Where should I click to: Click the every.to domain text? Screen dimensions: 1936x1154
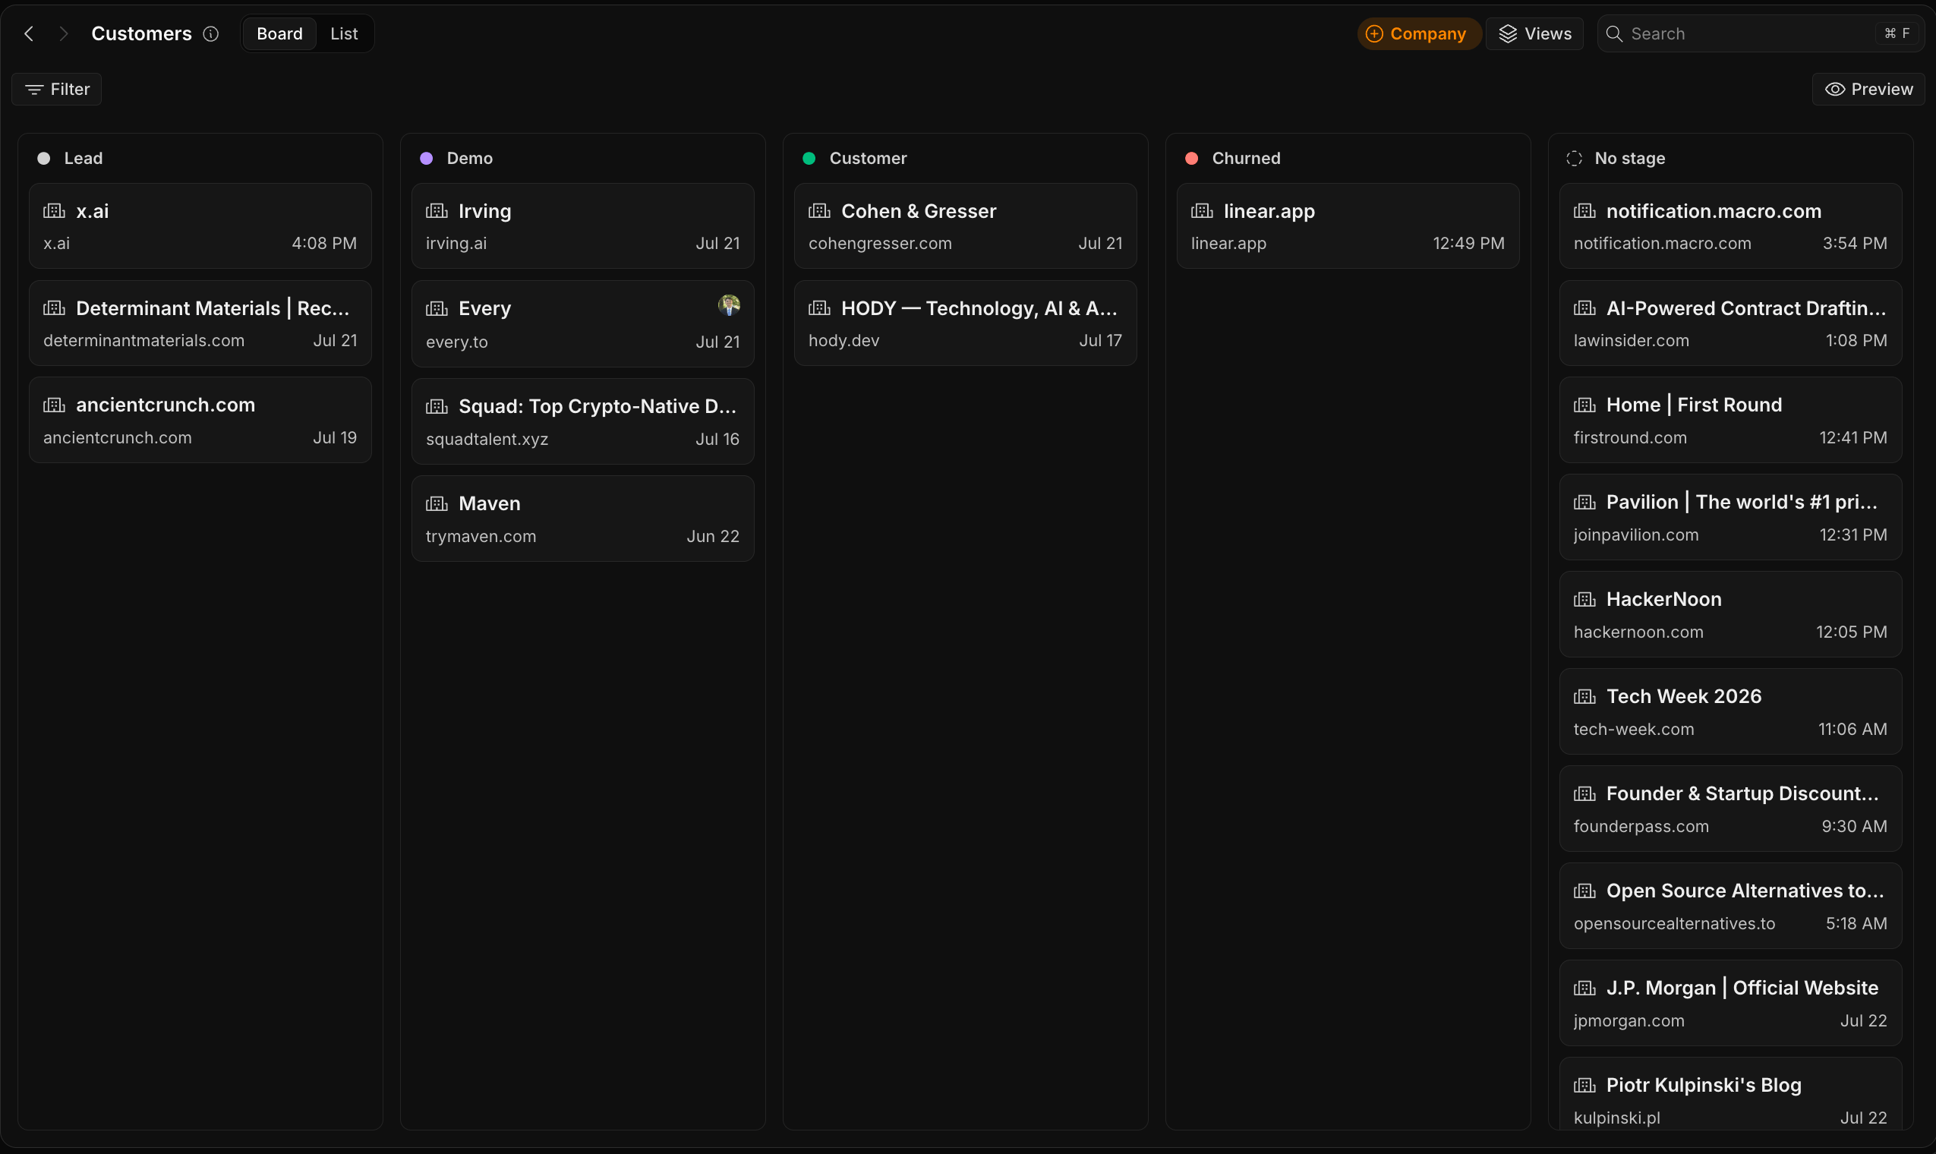coord(457,342)
